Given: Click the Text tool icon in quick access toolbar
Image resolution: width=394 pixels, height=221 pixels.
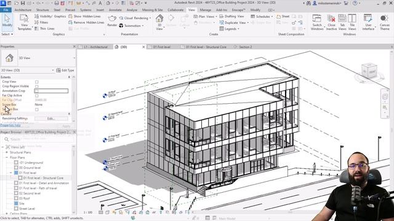Looking at the screenshot, I should pos(100,3).
